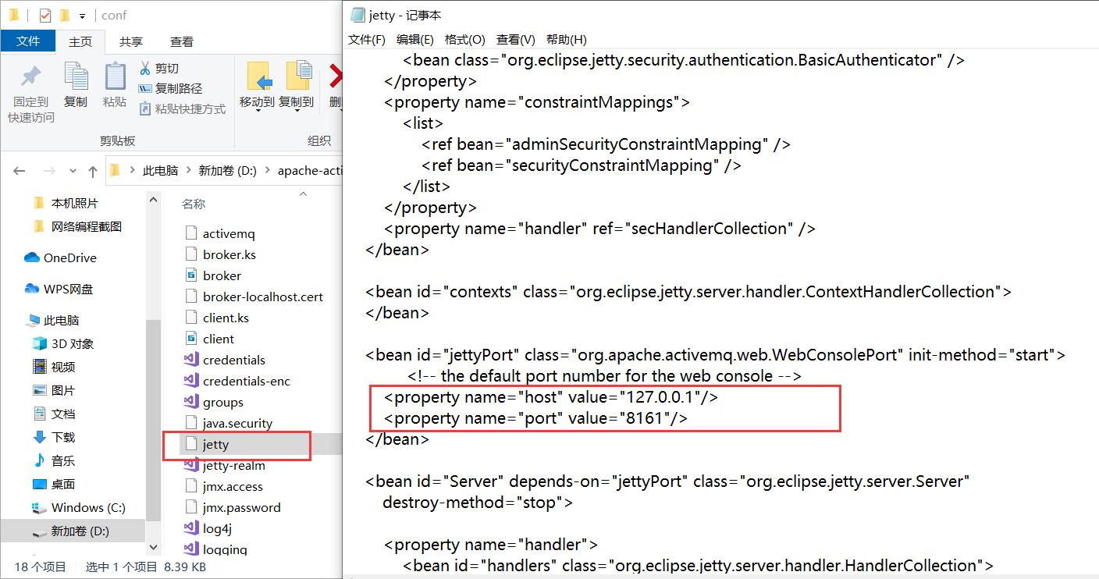Select 下载 folder in navigation pane
The height and width of the screenshot is (579, 1099).
tap(54, 437)
